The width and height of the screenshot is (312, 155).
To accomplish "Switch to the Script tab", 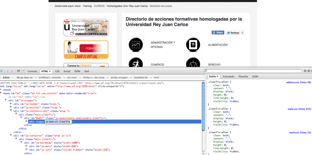I will 67,71.
